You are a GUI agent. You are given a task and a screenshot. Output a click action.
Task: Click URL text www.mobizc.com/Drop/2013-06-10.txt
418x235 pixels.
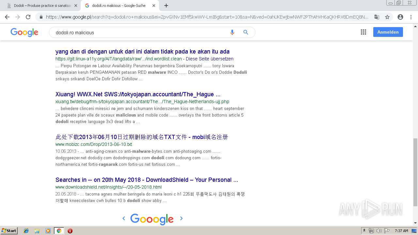click(x=94, y=144)
